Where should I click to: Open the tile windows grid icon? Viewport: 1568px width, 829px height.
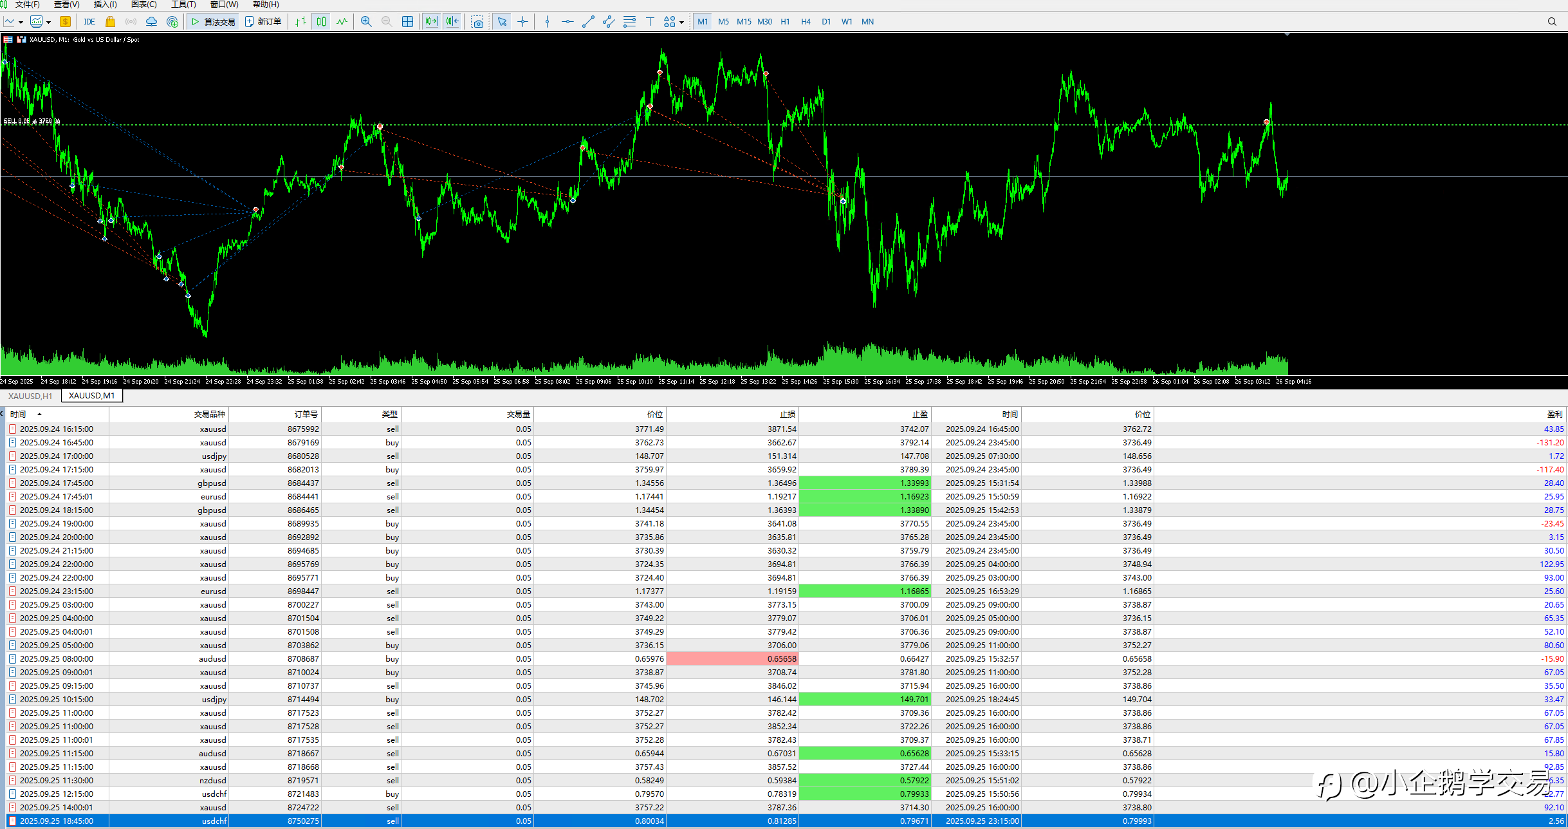(x=407, y=21)
